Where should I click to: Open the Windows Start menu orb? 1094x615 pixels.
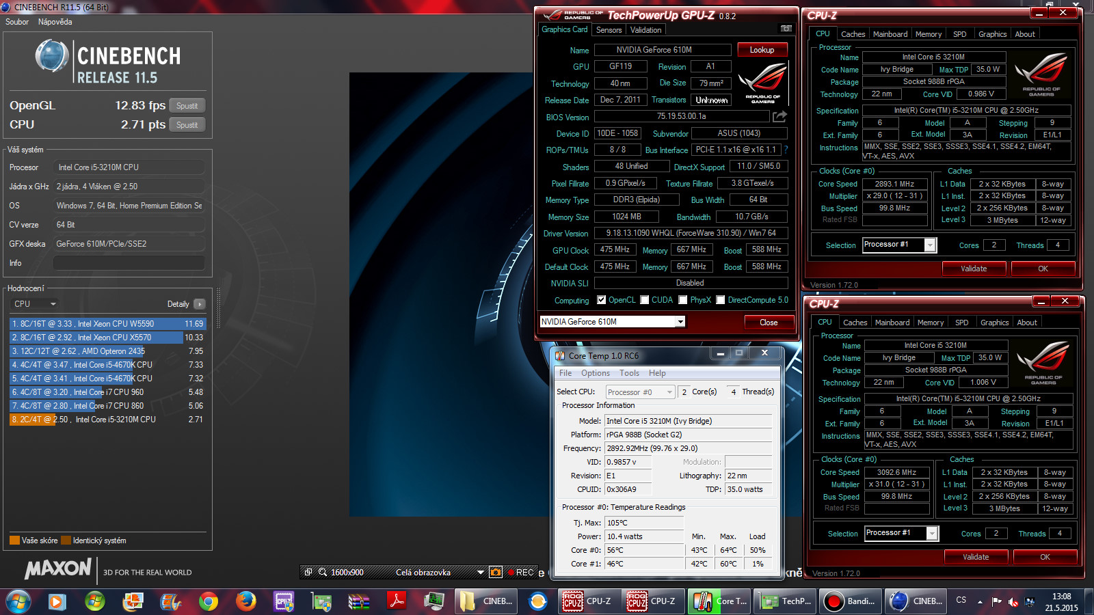click(x=18, y=601)
